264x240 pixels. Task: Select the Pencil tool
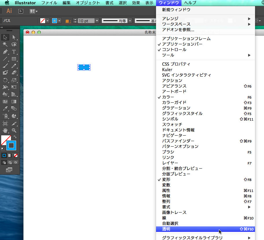[14, 66]
